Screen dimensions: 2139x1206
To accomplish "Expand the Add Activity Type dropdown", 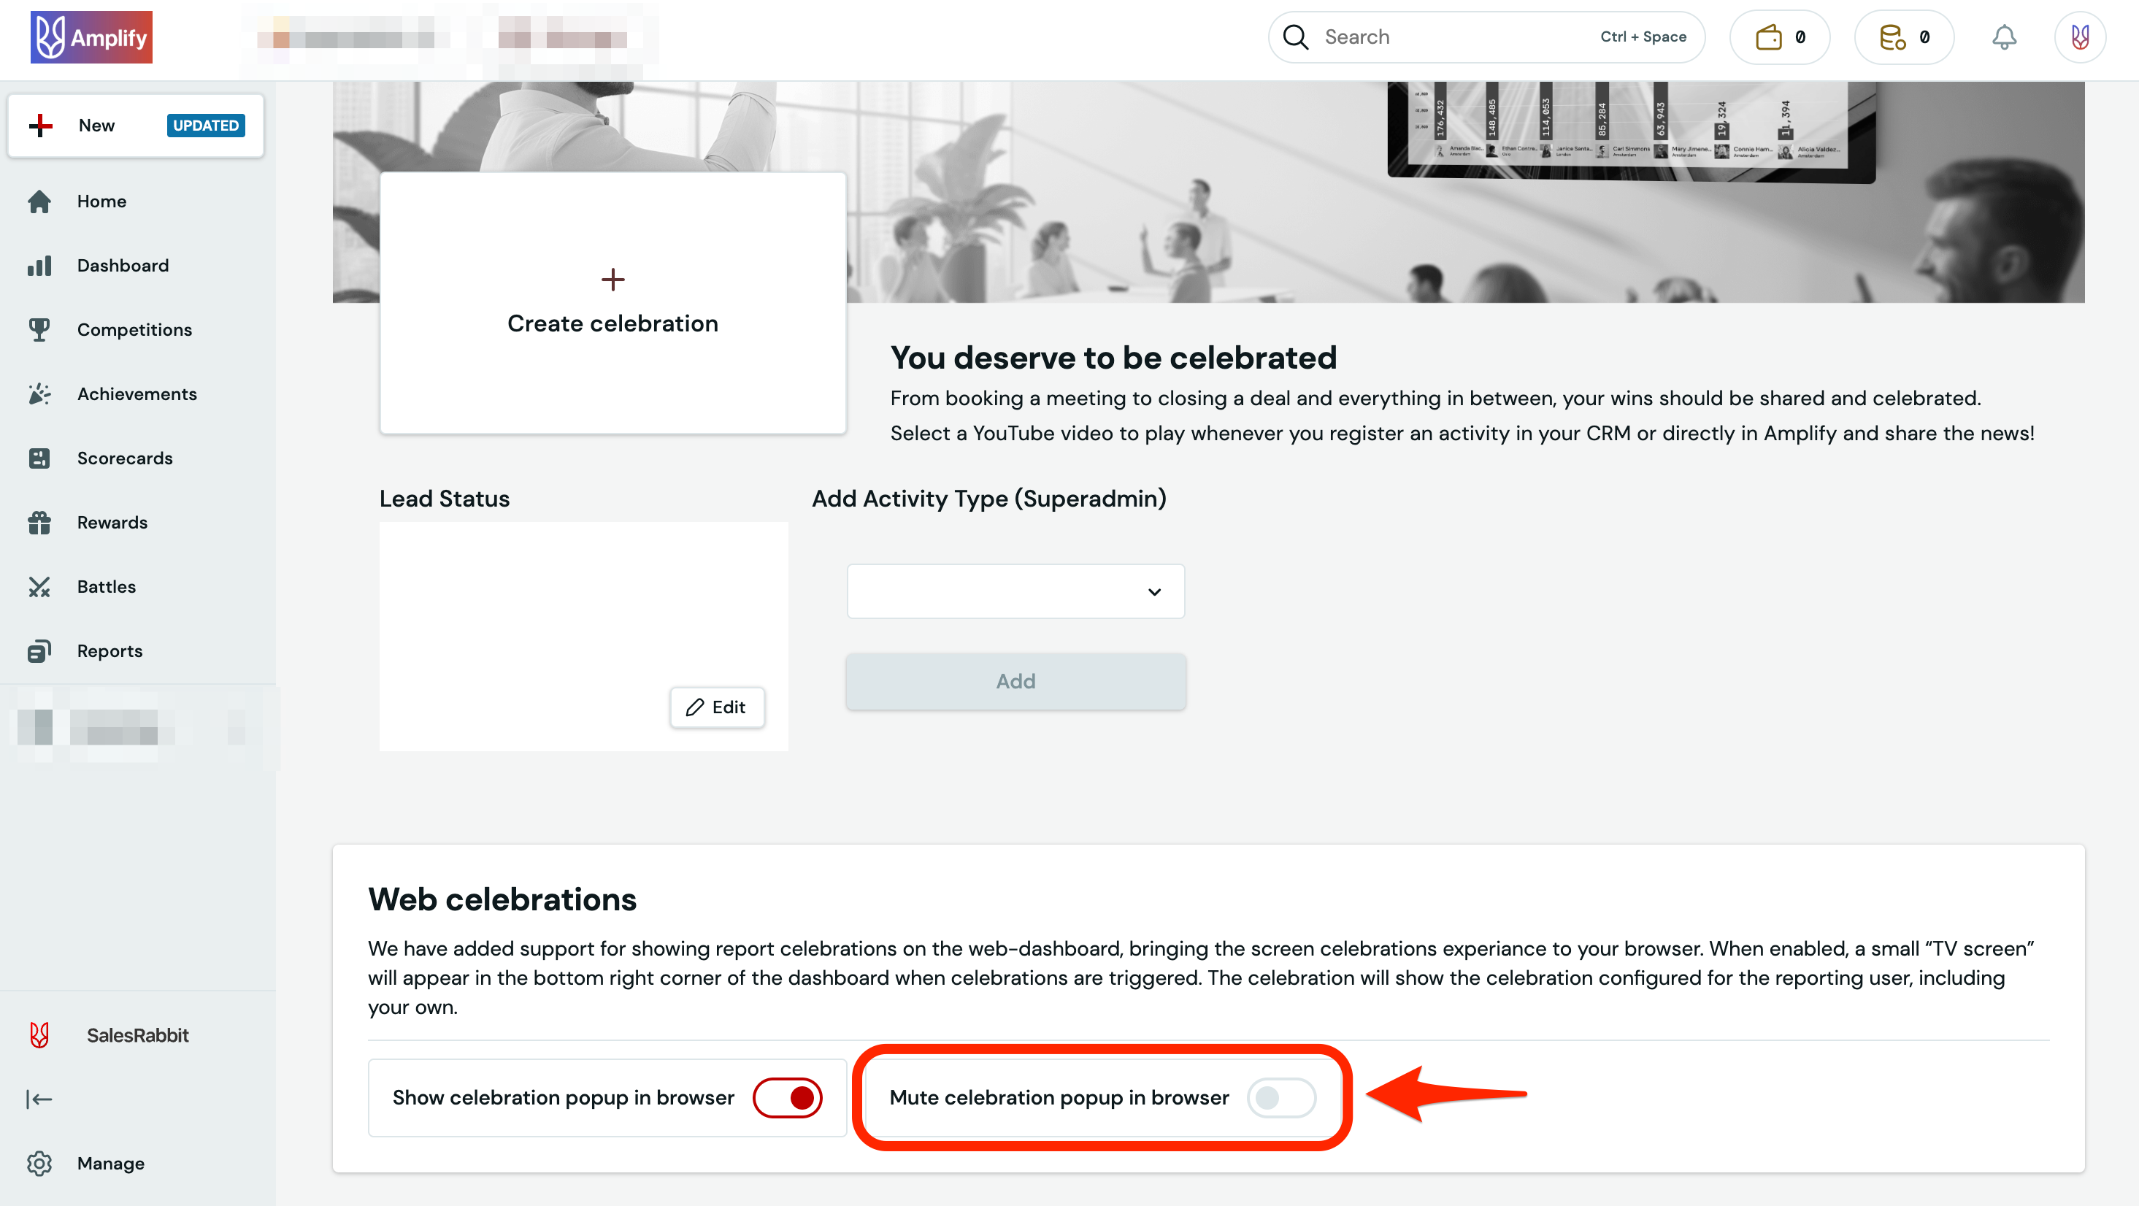I will [1015, 591].
